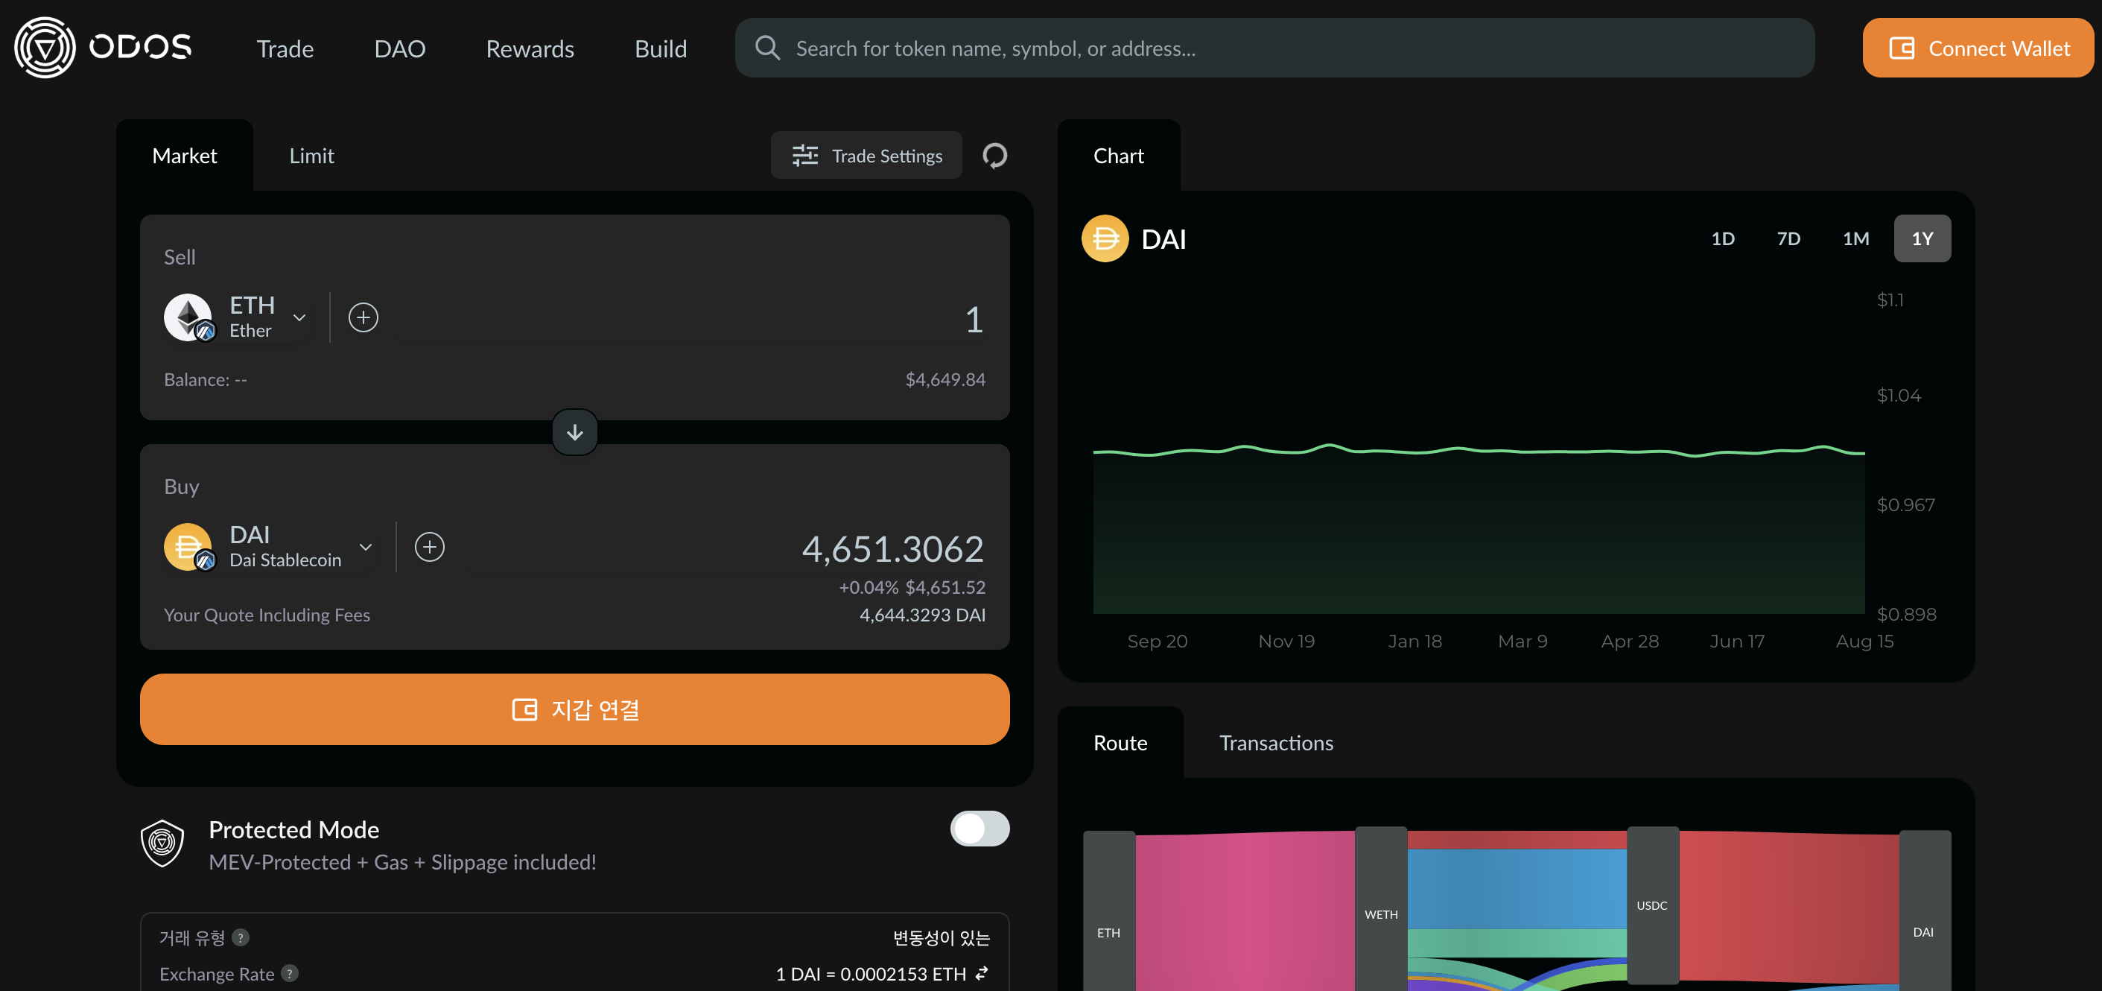This screenshot has width=2102, height=991.
Task: Click the sell amount field showing 1
Action: tap(973, 318)
